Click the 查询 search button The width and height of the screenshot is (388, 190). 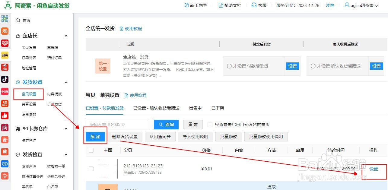166,125
